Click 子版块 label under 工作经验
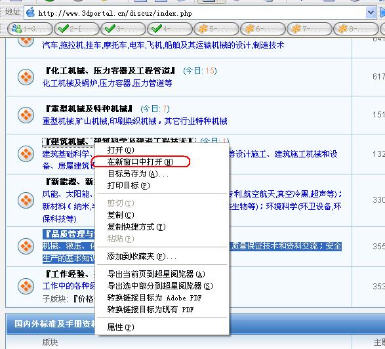The height and width of the screenshot is (349, 385). (54, 298)
